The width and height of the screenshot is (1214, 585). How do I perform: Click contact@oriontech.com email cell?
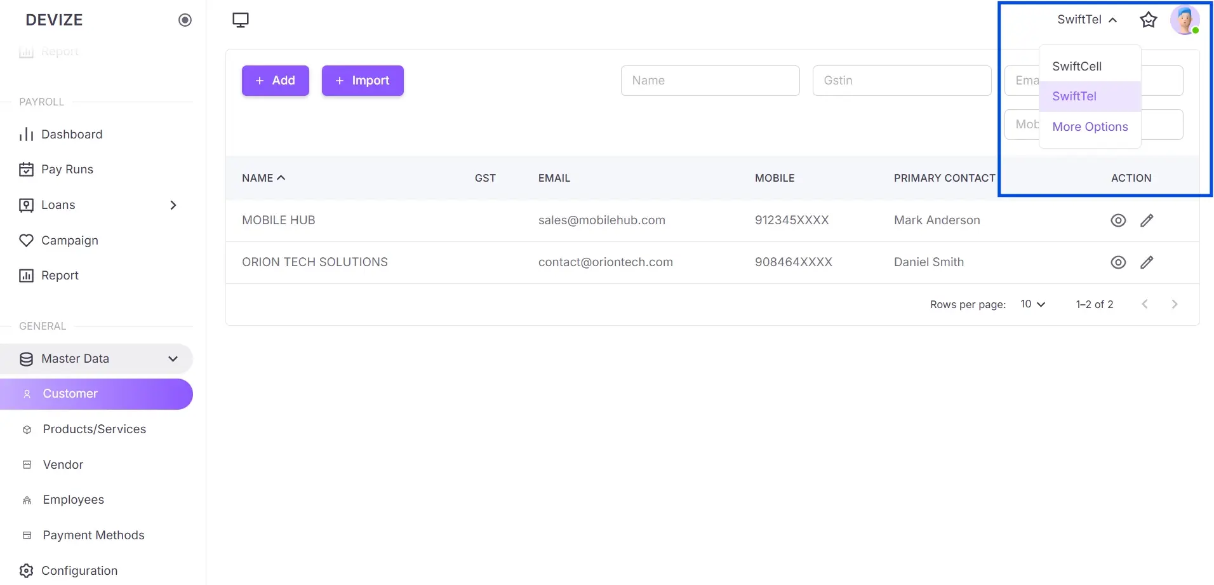coord(606,262)
